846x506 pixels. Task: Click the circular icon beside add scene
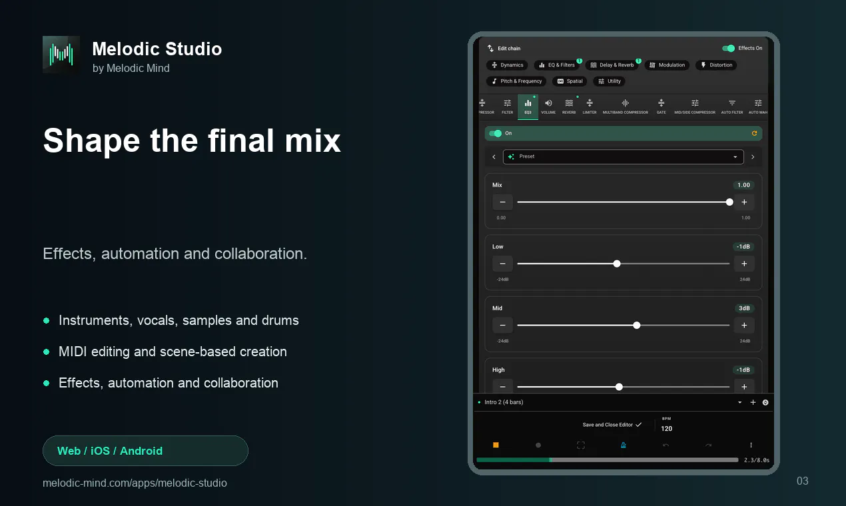[765, 402]
